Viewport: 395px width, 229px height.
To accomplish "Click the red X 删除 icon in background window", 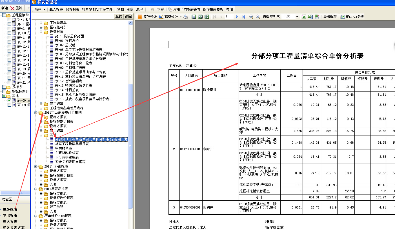I will (12, 8).
